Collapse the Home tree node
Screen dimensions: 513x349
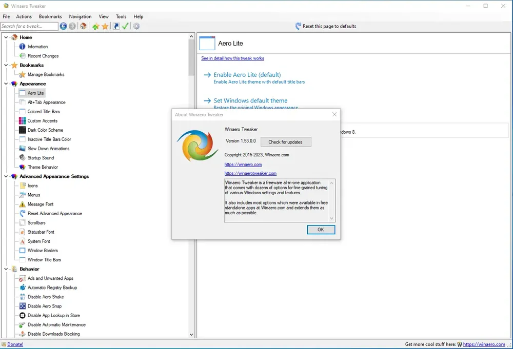click(x=6, y=37)
